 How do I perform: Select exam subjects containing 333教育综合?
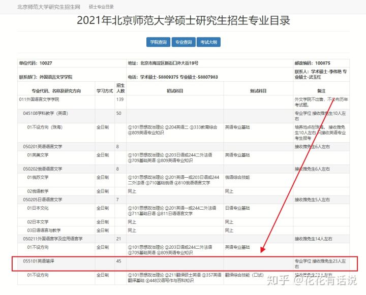[x=173, y=130]
